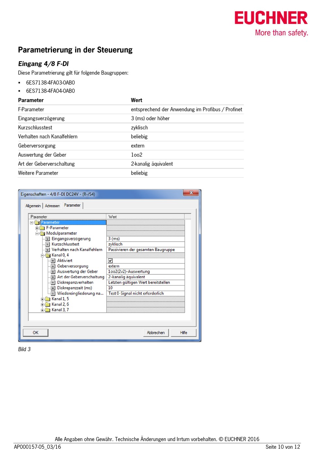Expand the Kanal 3, 7 node
The height and width of the screenshot is (451, 310).
[42, 310]
